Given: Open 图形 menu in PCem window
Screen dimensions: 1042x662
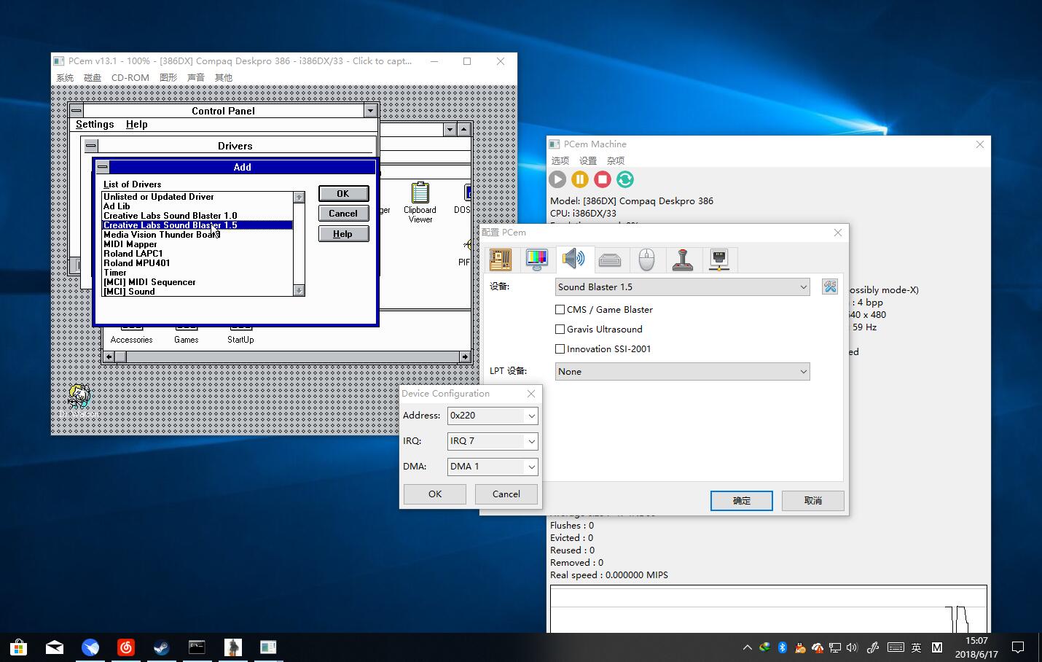Looking at the screenshot, I should click(x=168, y=78).
